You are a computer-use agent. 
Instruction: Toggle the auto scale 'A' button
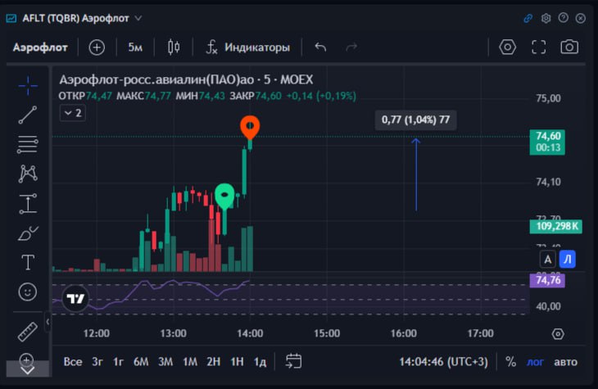pos(548,260)
